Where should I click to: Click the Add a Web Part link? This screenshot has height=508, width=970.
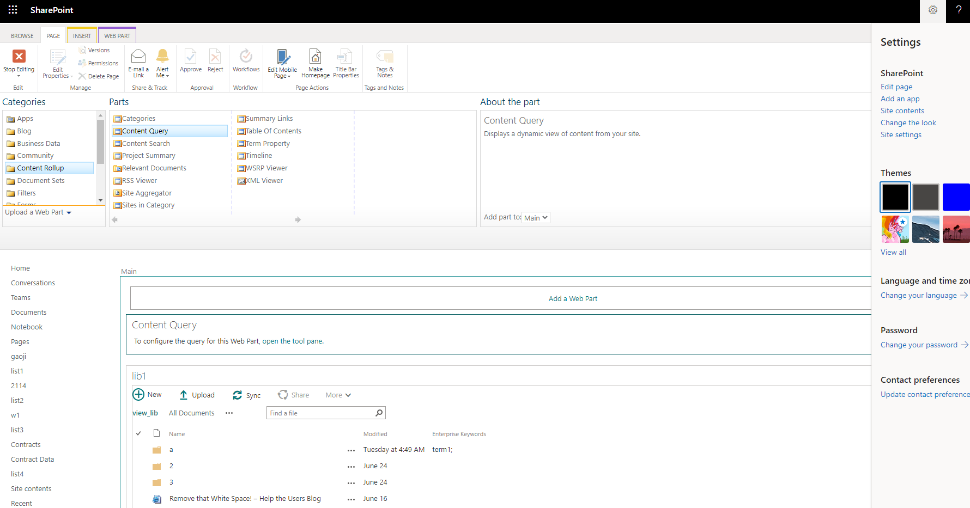click(573, 299)
